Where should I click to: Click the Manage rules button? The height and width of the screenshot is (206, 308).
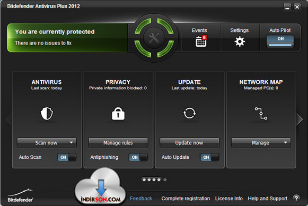118,143
